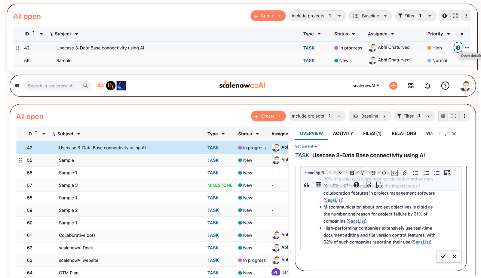The width and height of the screenshot is (481, 278).
Task: Open upper Baseline dropdown
Action: [370, 16]
